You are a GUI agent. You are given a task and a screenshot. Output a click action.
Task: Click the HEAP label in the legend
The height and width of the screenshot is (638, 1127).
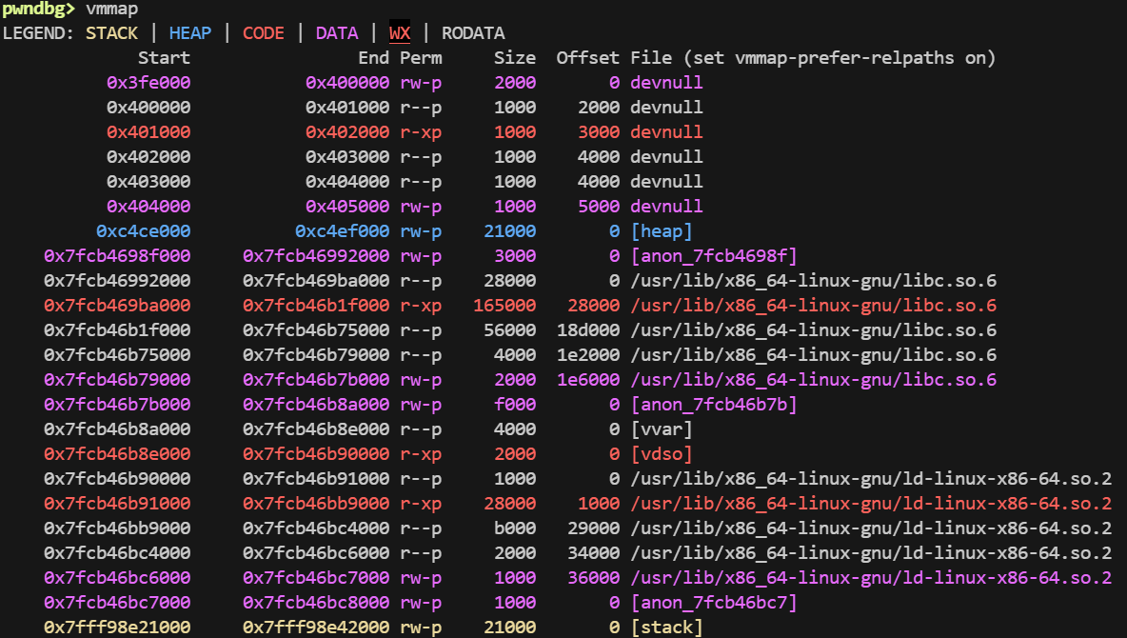pos(190,33)
